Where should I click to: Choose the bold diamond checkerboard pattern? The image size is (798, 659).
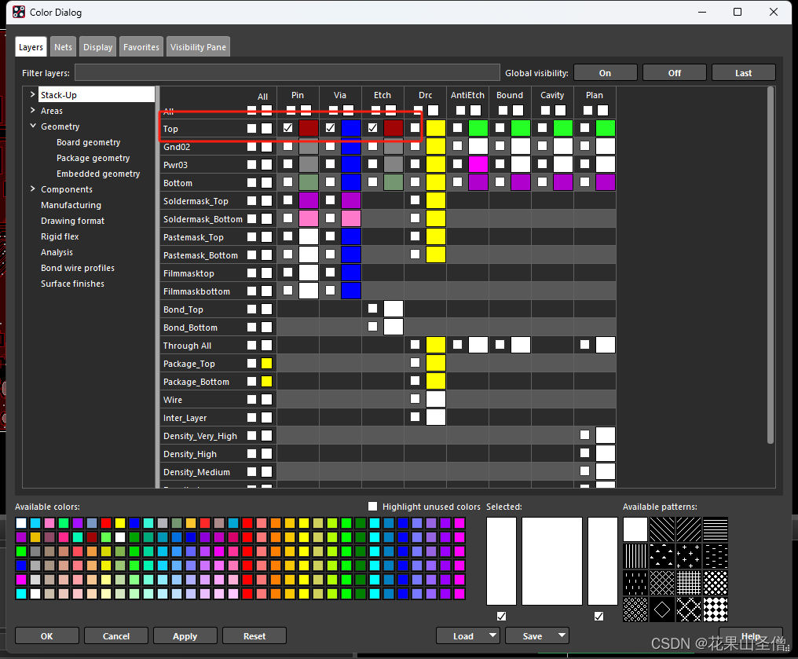point(716,610)
